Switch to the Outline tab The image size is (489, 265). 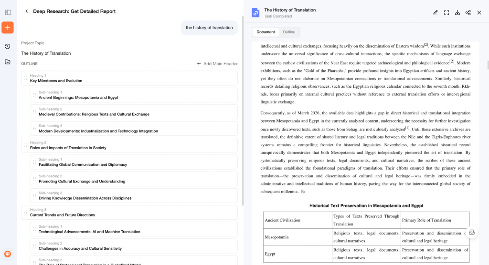click(x=289, y=32)
